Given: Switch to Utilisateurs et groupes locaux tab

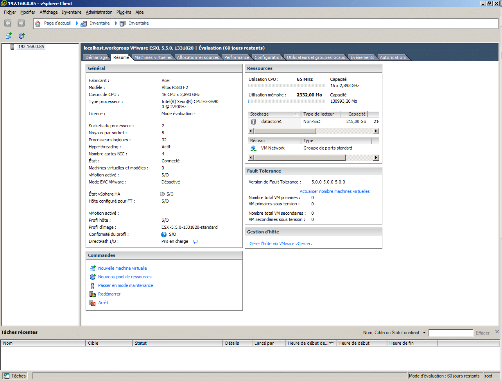Looking at the screenshot, I should pos(316,57).
